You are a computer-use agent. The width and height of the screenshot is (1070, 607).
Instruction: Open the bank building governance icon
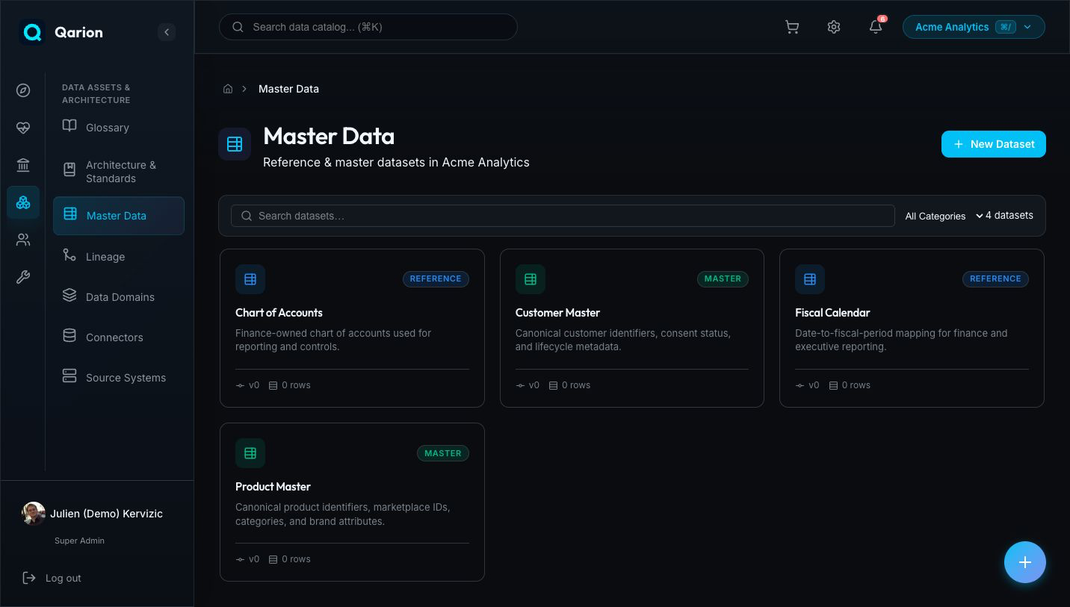coord(23,165)
